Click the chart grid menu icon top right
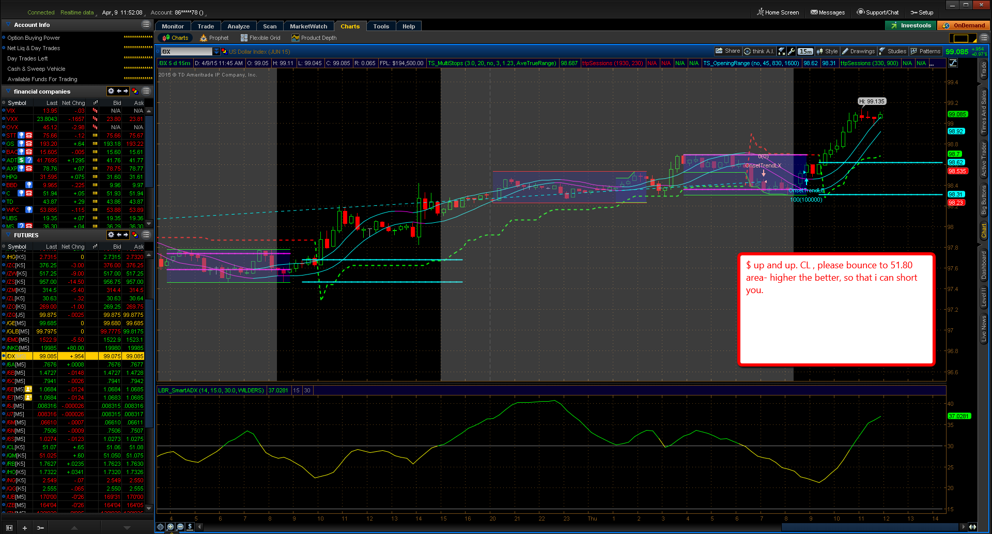 984,38
